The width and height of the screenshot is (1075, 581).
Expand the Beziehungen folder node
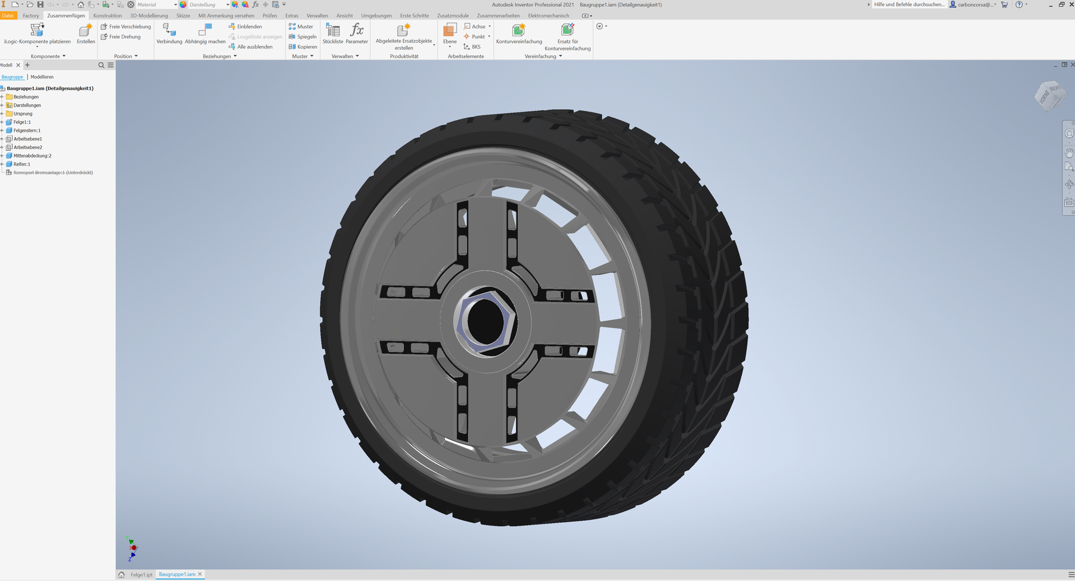click(x=2, y=97)
